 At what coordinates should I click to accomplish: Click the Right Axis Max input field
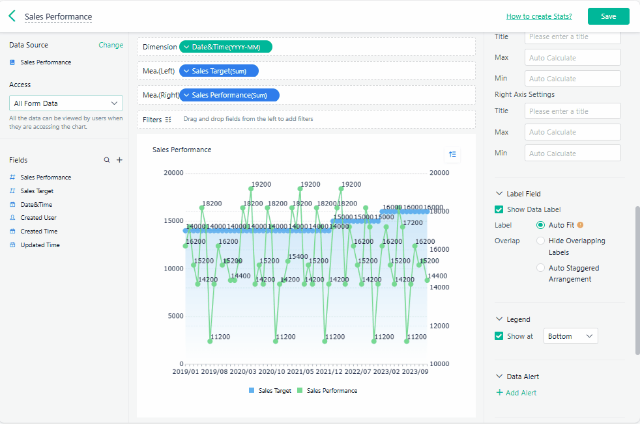[572, 132]
